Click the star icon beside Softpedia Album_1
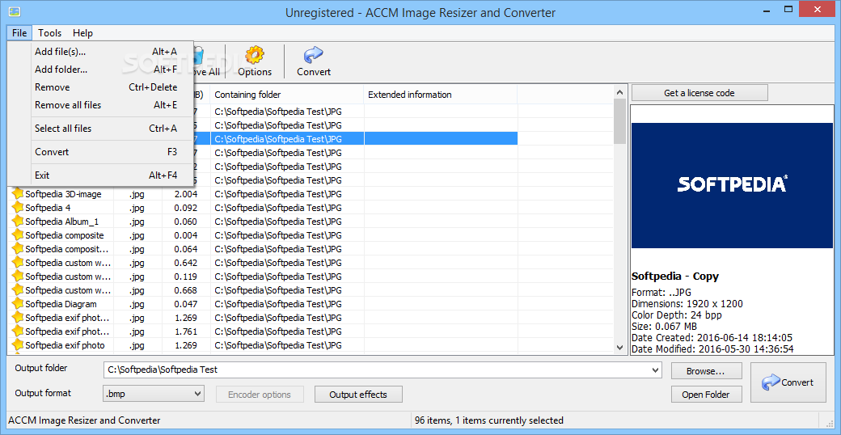The width and height of the screenshot is (841, 435). pos(19,222)
